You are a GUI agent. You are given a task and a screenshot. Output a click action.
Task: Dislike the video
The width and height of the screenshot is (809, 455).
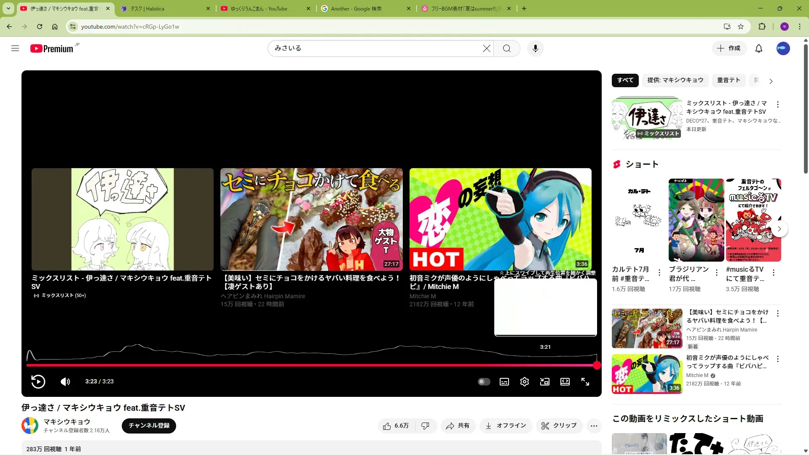point(425,426)
